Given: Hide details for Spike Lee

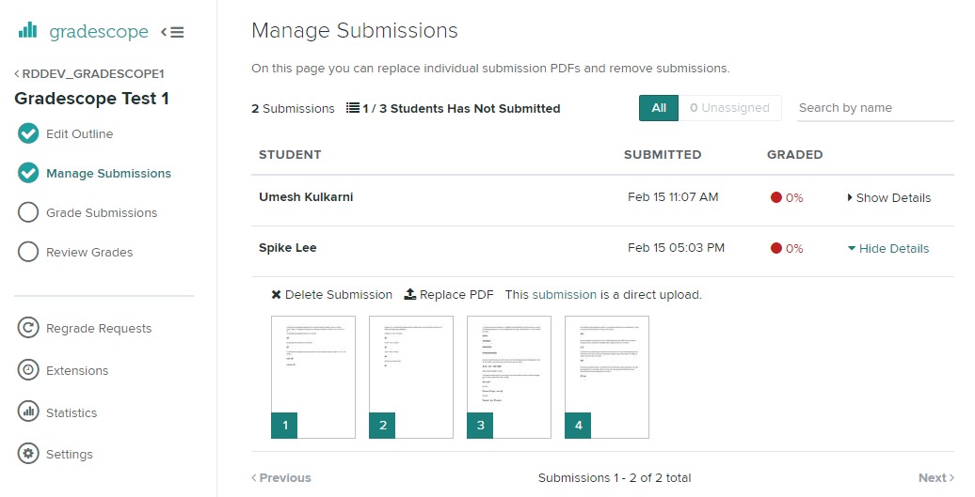Looking at the screenshot, I should coord(887,249).
